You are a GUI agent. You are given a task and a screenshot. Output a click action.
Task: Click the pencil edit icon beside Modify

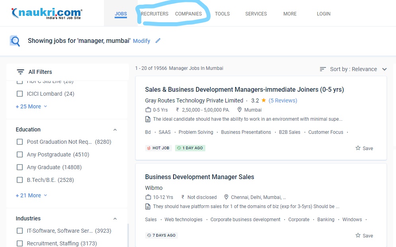coord(158,41)
